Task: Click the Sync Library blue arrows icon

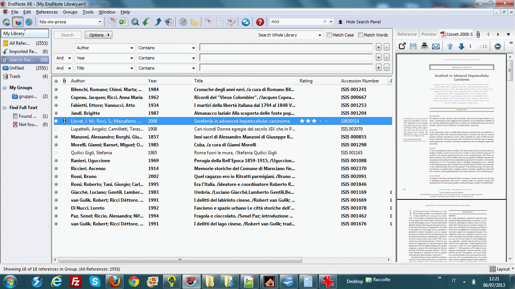Action: 245,22
